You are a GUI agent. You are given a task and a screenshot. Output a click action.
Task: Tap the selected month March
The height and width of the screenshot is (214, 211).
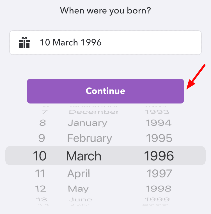[x=84, y=156]
